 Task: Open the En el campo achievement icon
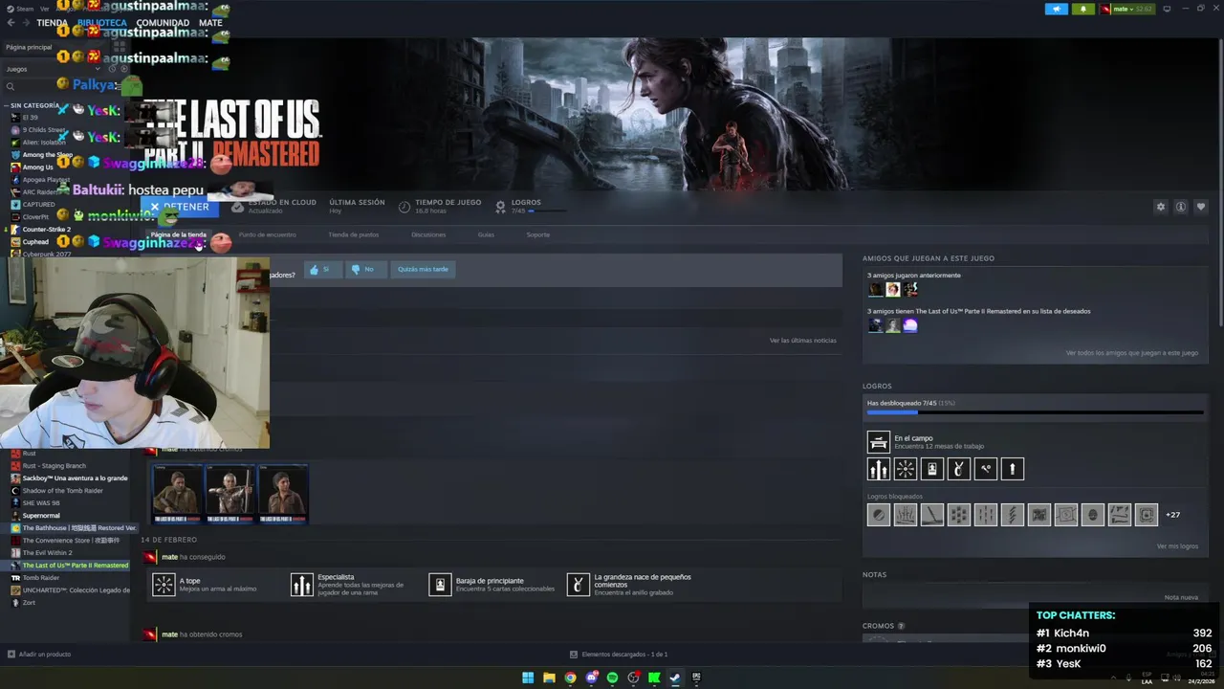[x=878, y=441]
